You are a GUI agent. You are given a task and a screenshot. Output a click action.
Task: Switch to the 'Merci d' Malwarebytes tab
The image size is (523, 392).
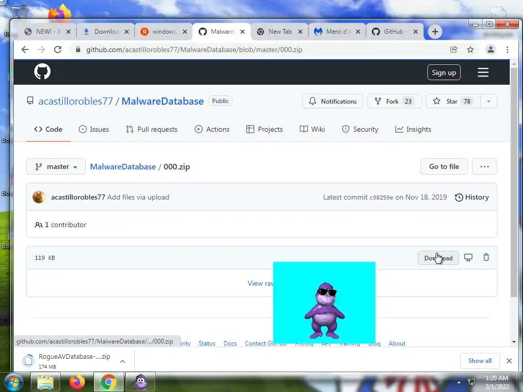[x=337, y=32]
